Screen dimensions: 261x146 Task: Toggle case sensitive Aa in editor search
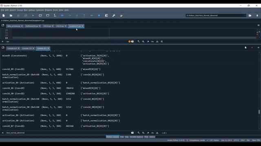[x=153, y=41]
